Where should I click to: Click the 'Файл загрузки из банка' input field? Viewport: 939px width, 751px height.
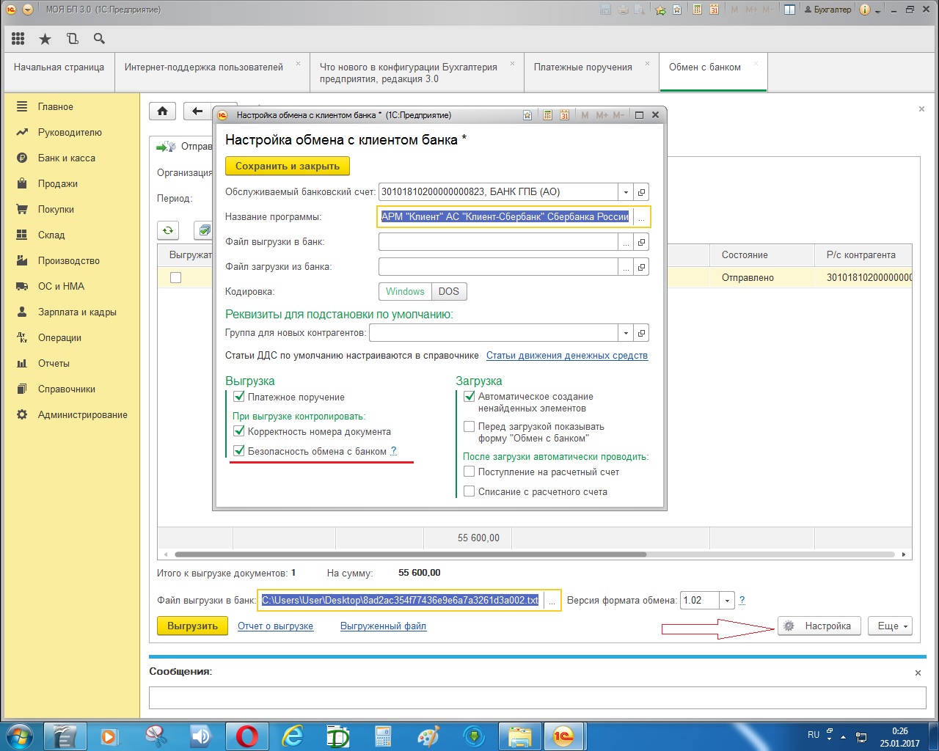[497, 267]
